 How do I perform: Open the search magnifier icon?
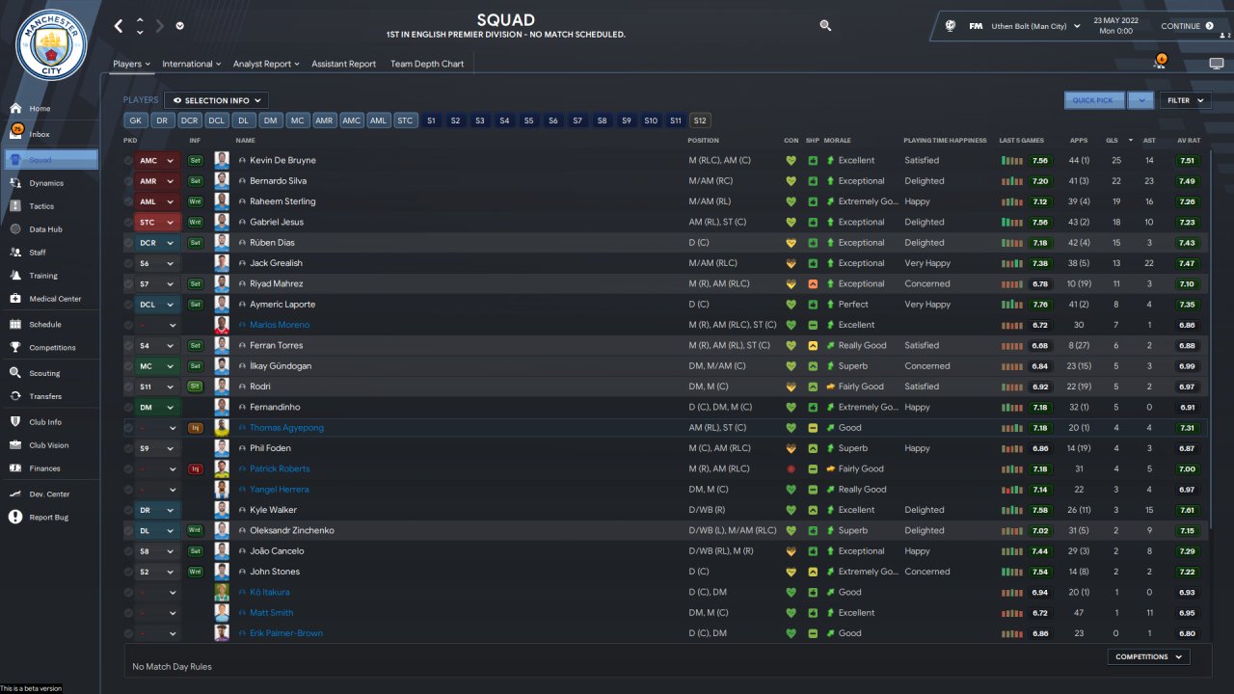click(x=825, y=26)
